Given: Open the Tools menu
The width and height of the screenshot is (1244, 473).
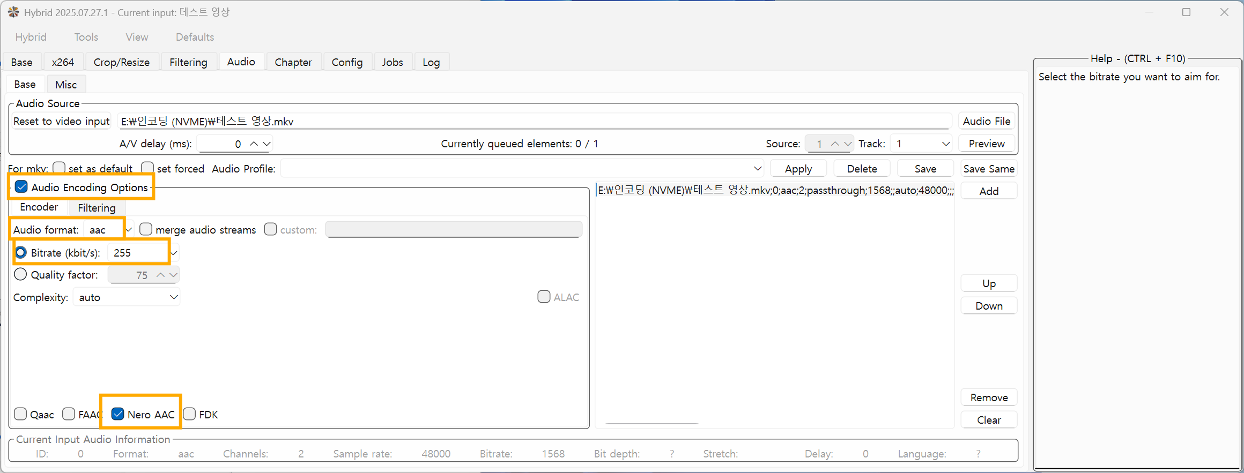Looking at the screenshot, I should coord(86,37).
